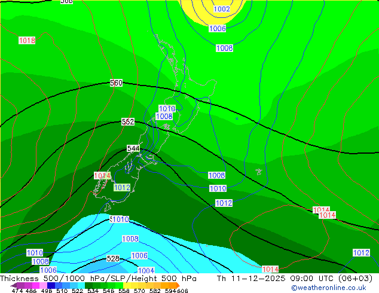Image resolution: width=379 pixels, height=293 pixels.
Task: Open the weatheronline.co.uk credit link
Action: [x=329, y=288]
